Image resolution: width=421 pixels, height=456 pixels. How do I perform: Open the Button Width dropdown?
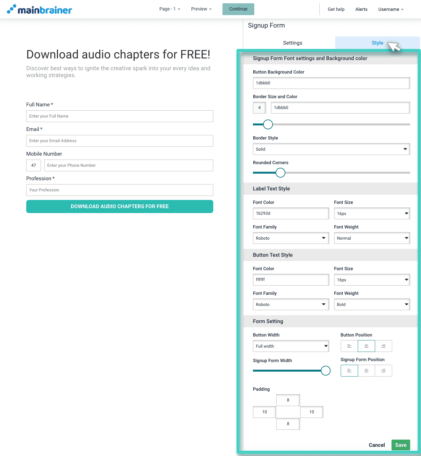click(291, 346)
